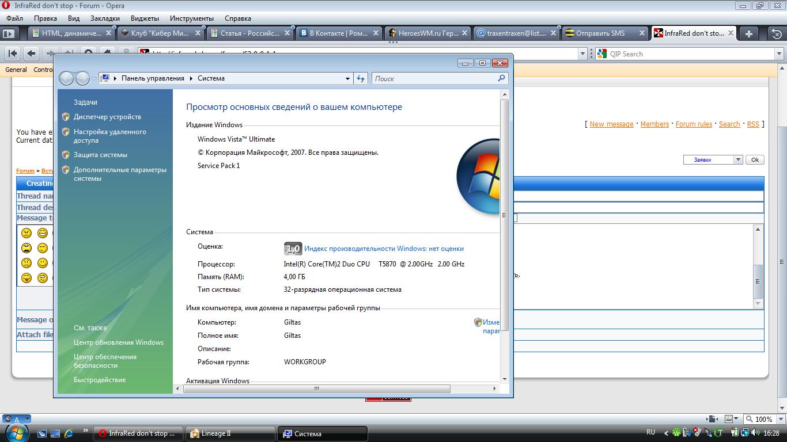The height and width of the screenshot is (442, 787).
Task: Expand the hidden system tray icons arrow
Action: 667,433
